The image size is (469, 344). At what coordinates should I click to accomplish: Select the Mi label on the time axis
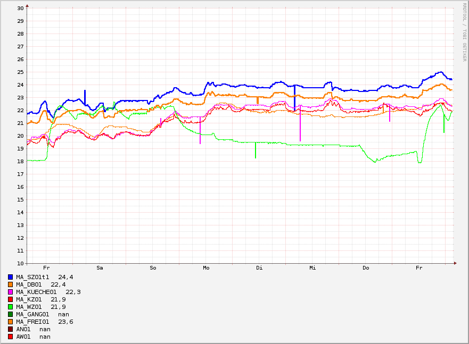(312, 268)
